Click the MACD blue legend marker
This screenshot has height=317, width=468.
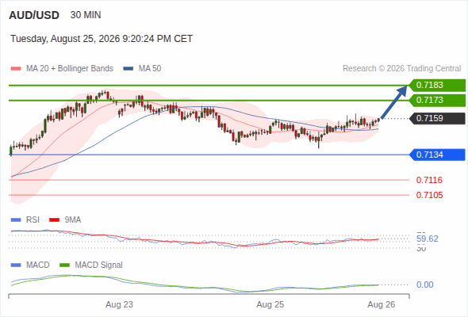(16, 265)
